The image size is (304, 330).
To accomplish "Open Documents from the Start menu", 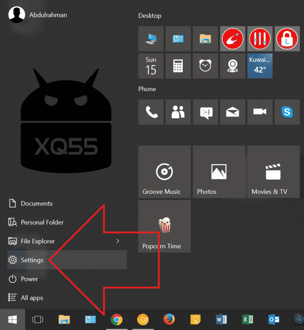I will [36, 203].
